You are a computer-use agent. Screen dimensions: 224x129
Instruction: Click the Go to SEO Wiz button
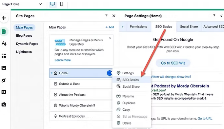[173, 63]
